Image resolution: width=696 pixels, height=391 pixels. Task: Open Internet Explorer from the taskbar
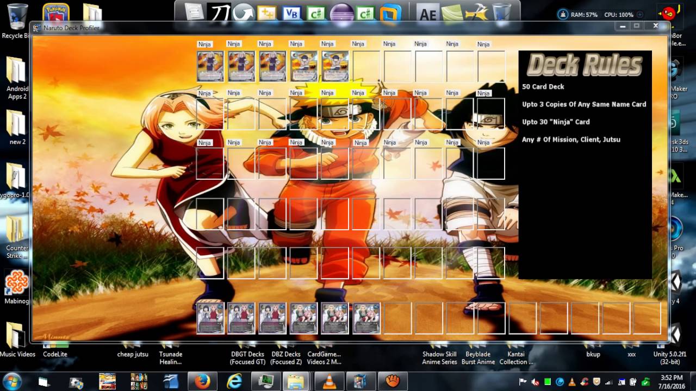(234, 381)
